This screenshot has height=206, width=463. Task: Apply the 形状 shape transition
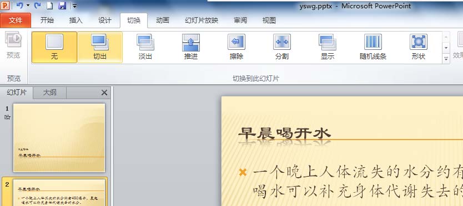[418, 47]
